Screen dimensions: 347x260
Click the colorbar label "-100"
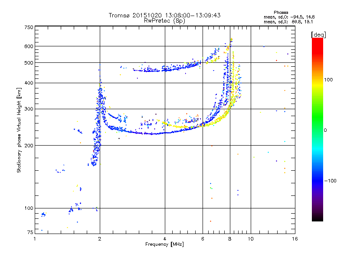pos(330,181)
